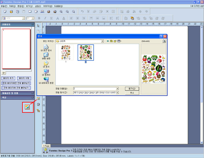Image resolution: width=204 pixels, height=158 pixels.
Task: Select the 1 Page tab below the canvas
Action: tap(46, 146)
